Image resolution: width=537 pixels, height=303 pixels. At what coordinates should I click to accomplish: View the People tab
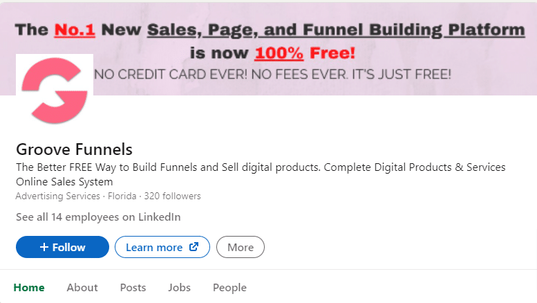(229, 288)
